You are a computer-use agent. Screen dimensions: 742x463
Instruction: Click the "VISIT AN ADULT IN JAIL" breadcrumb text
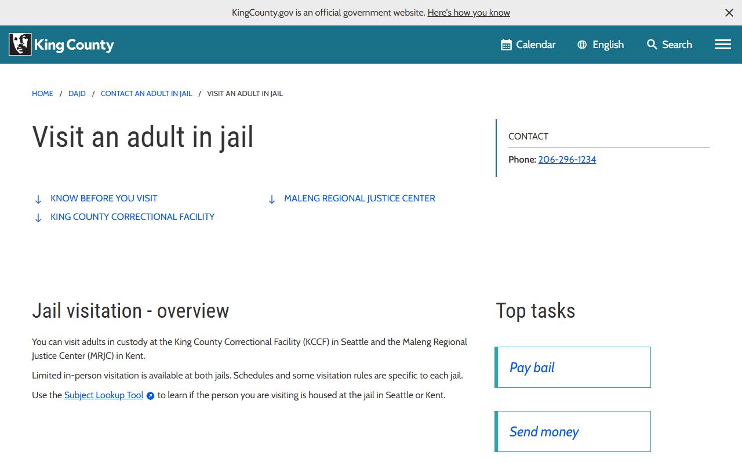[x=245, y=93]
